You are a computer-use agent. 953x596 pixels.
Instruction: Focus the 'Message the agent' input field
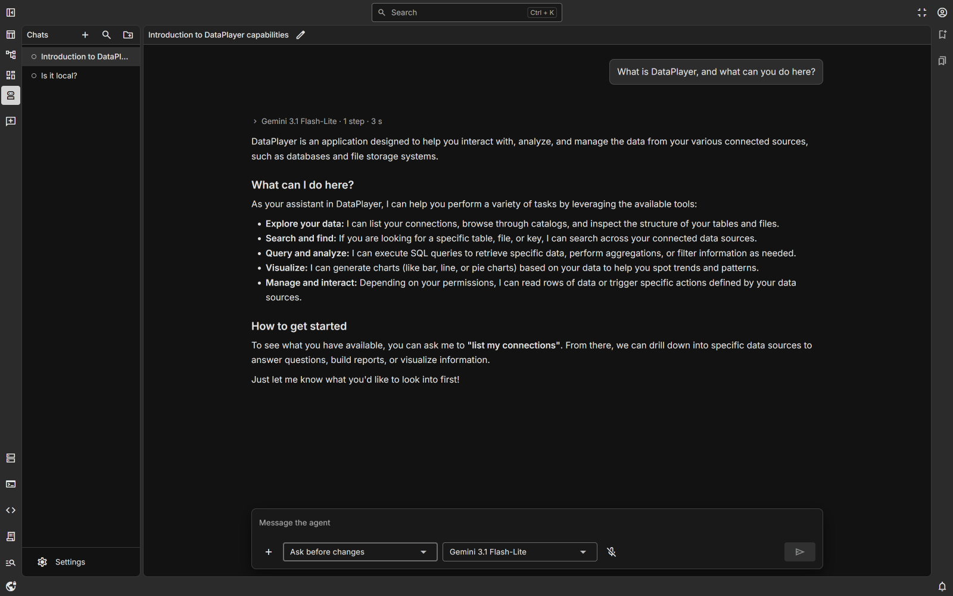pos(537,523)
